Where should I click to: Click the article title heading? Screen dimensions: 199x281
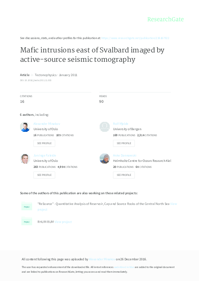(x=92, y=55)
